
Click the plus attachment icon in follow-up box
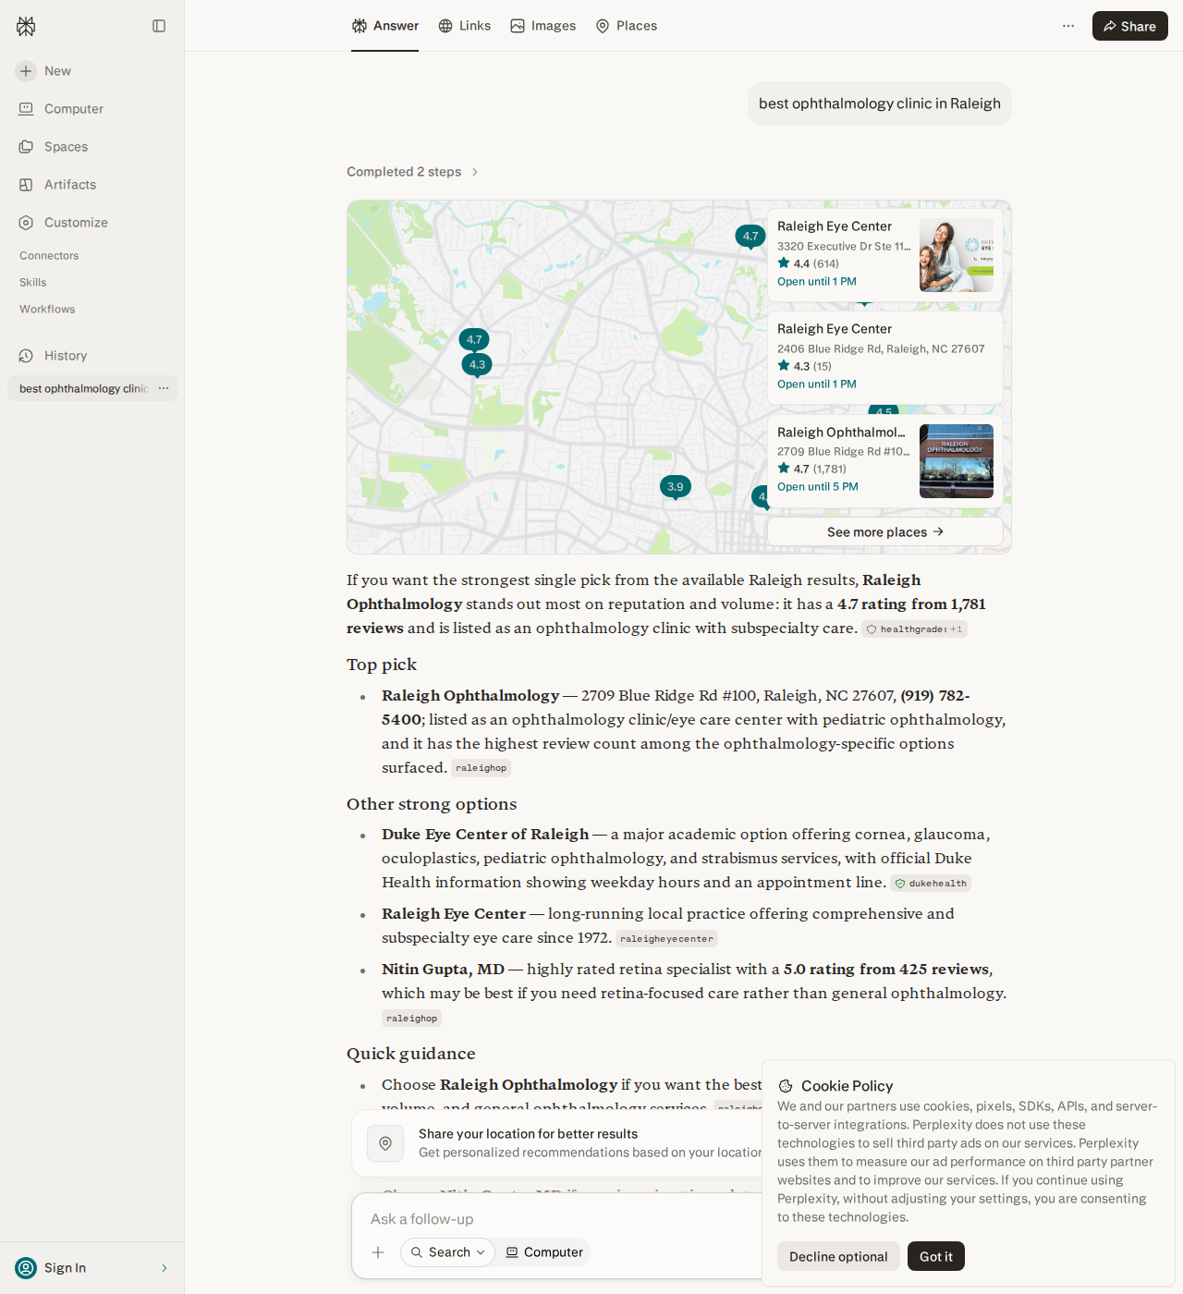[x=378, y=1252]
